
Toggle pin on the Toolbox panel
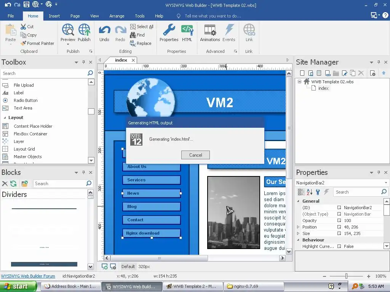click(83, 62)
